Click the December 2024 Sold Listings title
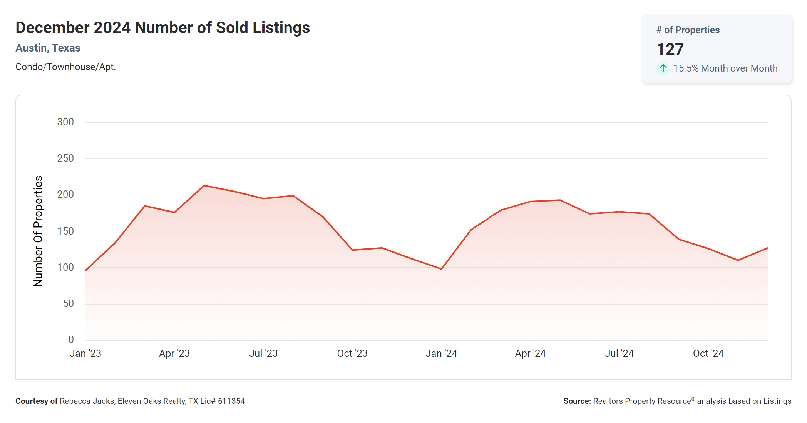Screen dimensions: 807x423 pos(162,28)
